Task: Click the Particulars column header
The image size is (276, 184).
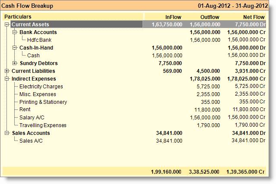Action: (18, 17)
